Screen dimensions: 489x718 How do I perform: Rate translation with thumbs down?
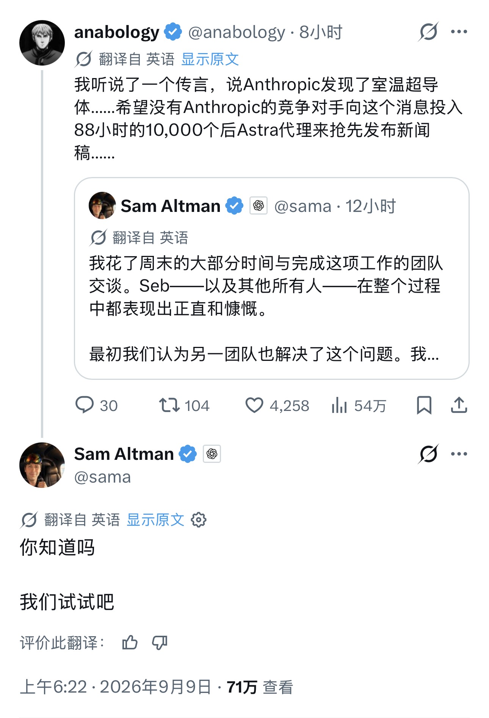tap(160, 643)
